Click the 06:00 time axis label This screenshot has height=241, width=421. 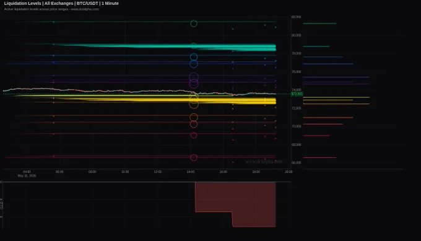point(59,172)
